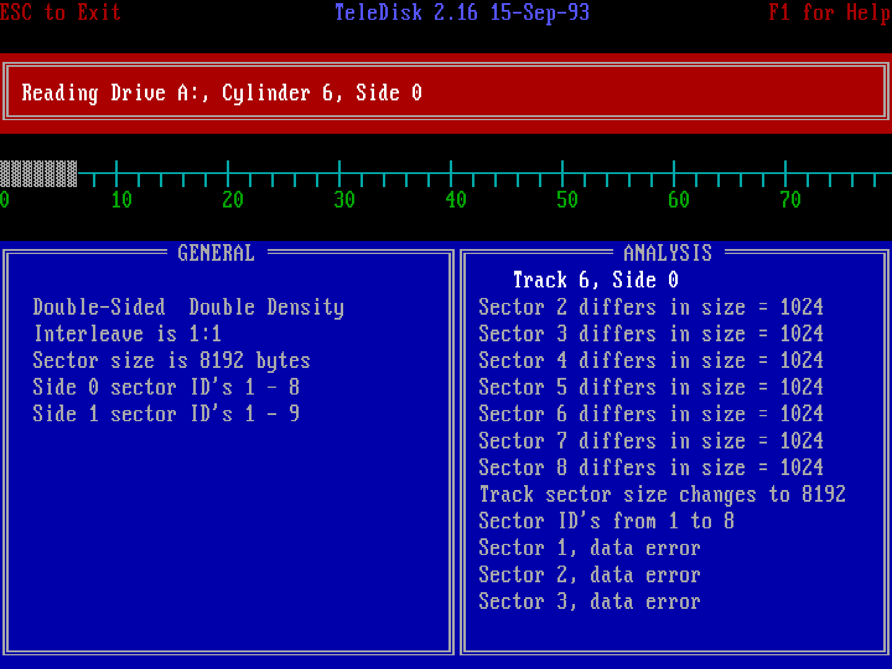The height and width of the screenshot is (669, 892).
Task: Click cylinder marker 20 on the scale
Action: point(233,200)
